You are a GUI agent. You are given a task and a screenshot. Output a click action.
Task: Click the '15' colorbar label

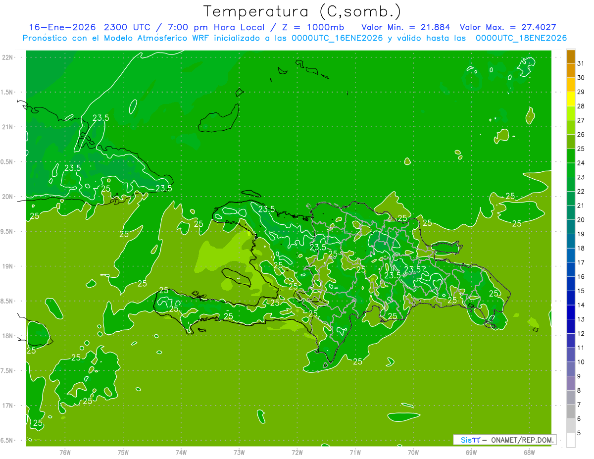[581, 291]
